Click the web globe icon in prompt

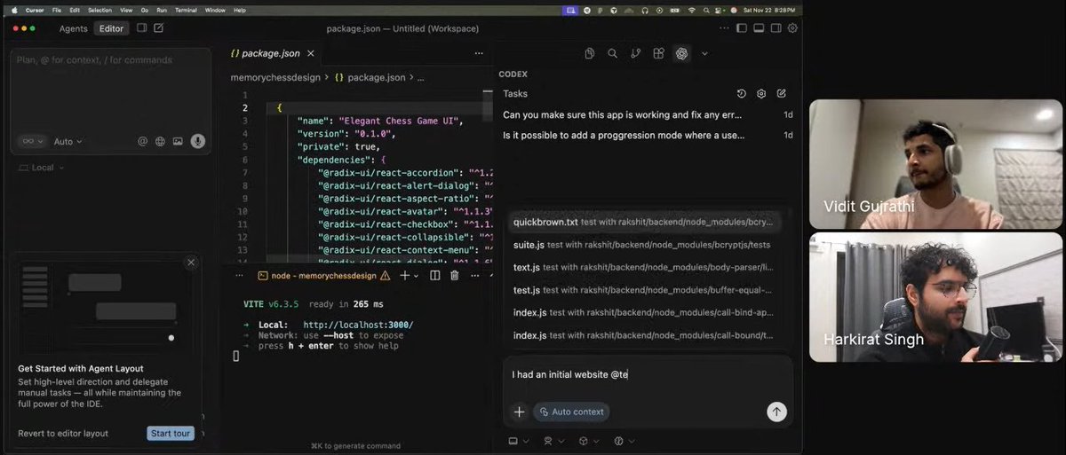[x=160, y=141]
